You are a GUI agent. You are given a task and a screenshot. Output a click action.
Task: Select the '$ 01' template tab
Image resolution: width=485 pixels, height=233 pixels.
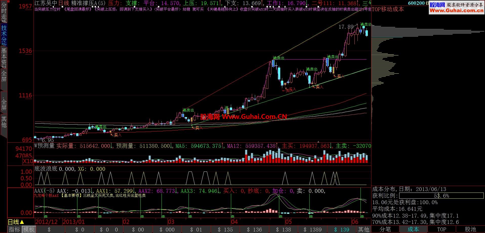[x=196, y=230]
